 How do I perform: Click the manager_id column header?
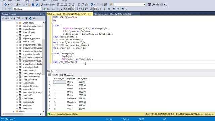[59, 79]
